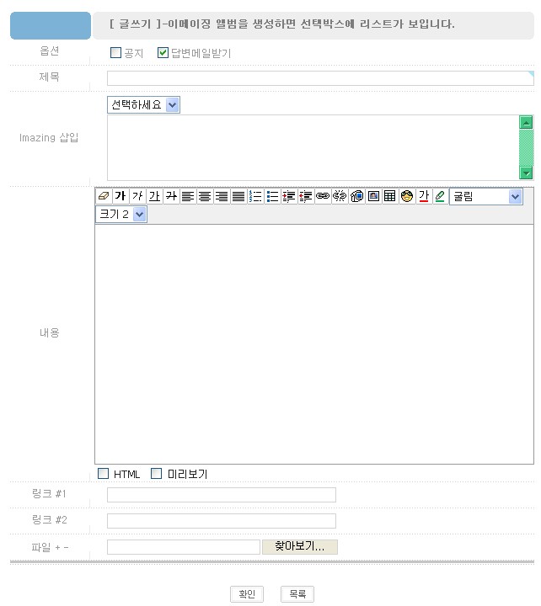Viewport: 541px width, 606px height.
Task: Insert a hyperlink with the chain icon
Action: click(x=323, y=196)
